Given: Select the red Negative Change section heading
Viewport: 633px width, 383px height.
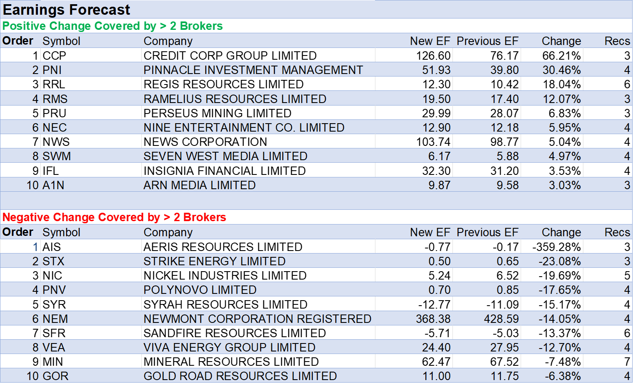Looking at the screenshot, I should click(x=114, y=217).
